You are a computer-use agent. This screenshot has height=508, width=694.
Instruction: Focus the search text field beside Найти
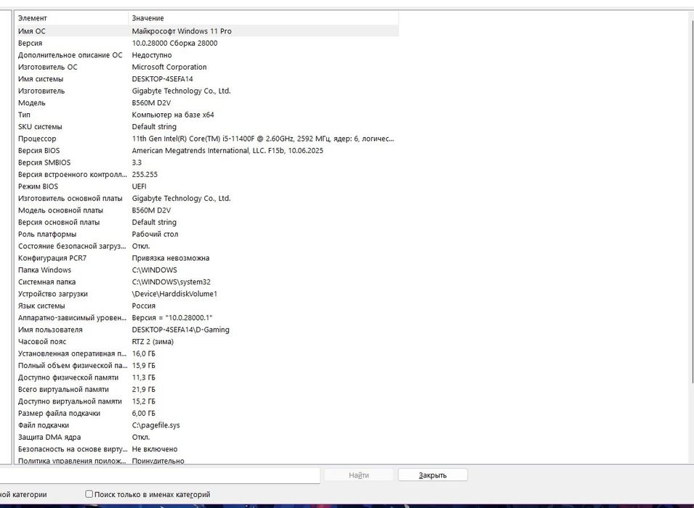coord(159,475)
